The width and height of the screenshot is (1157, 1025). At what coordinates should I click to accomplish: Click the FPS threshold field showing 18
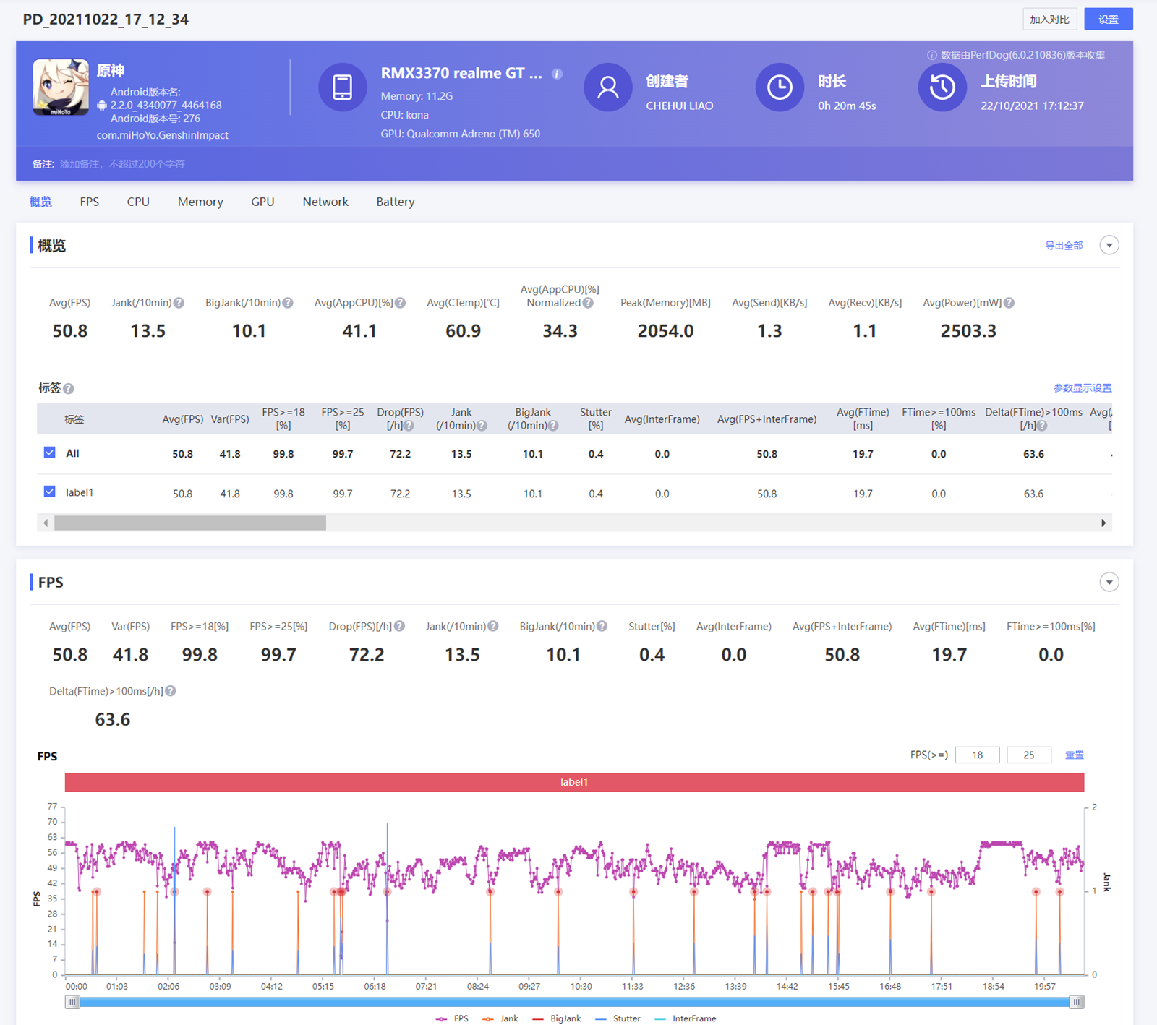tap(977, 755)
